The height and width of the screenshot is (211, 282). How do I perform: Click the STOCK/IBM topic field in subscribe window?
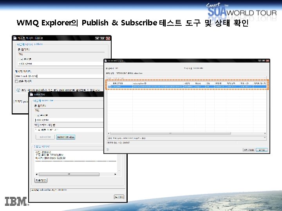[69, 120]
